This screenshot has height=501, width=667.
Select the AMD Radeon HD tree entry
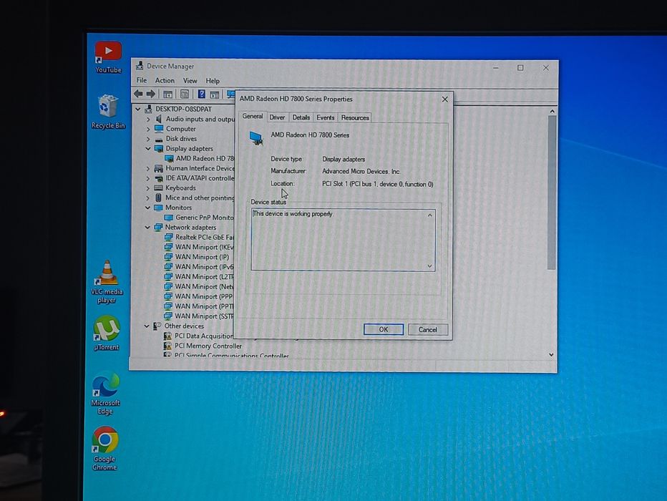[200, 158]
